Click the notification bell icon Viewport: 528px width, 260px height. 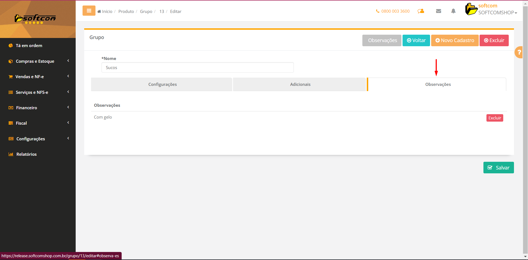tap(453, 11)
